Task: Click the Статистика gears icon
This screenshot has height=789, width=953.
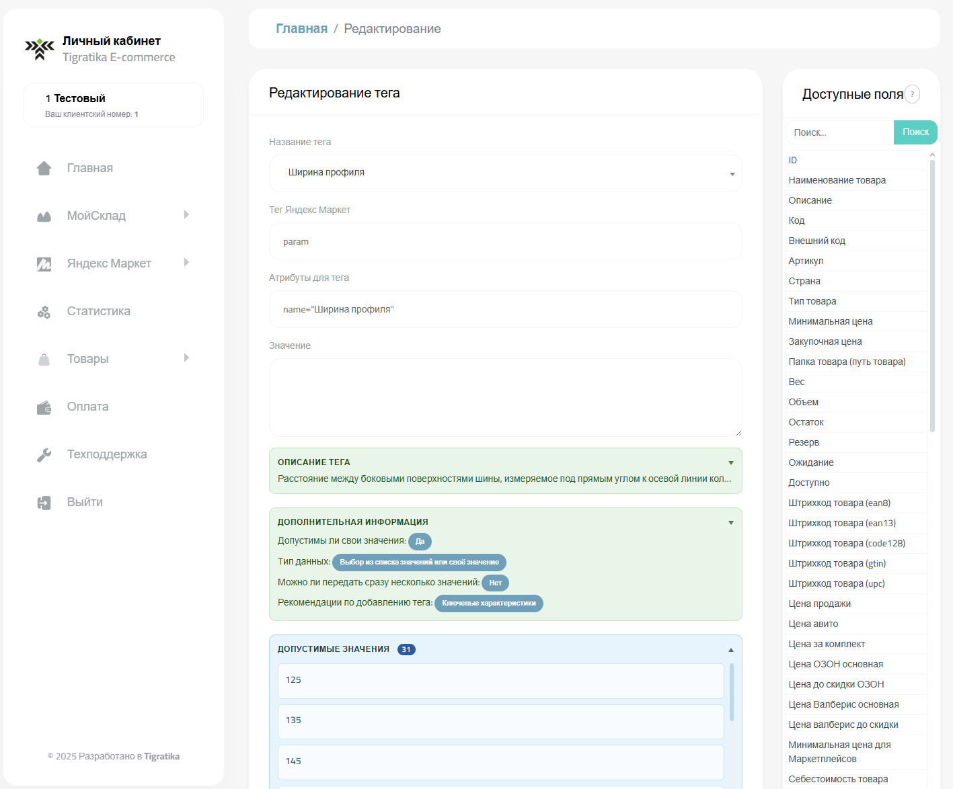Action: point(44,312)
